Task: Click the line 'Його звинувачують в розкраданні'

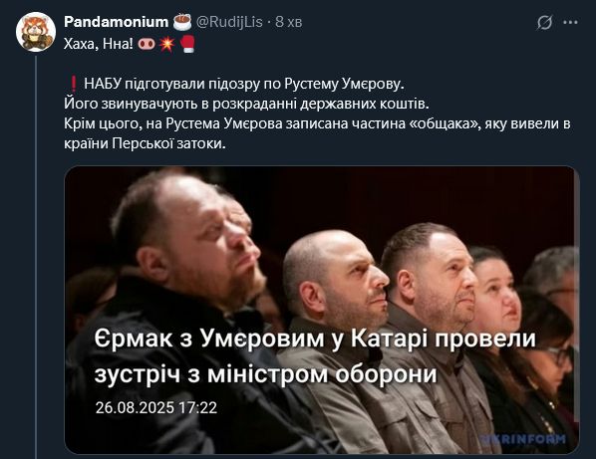Action: coord(246,104)
